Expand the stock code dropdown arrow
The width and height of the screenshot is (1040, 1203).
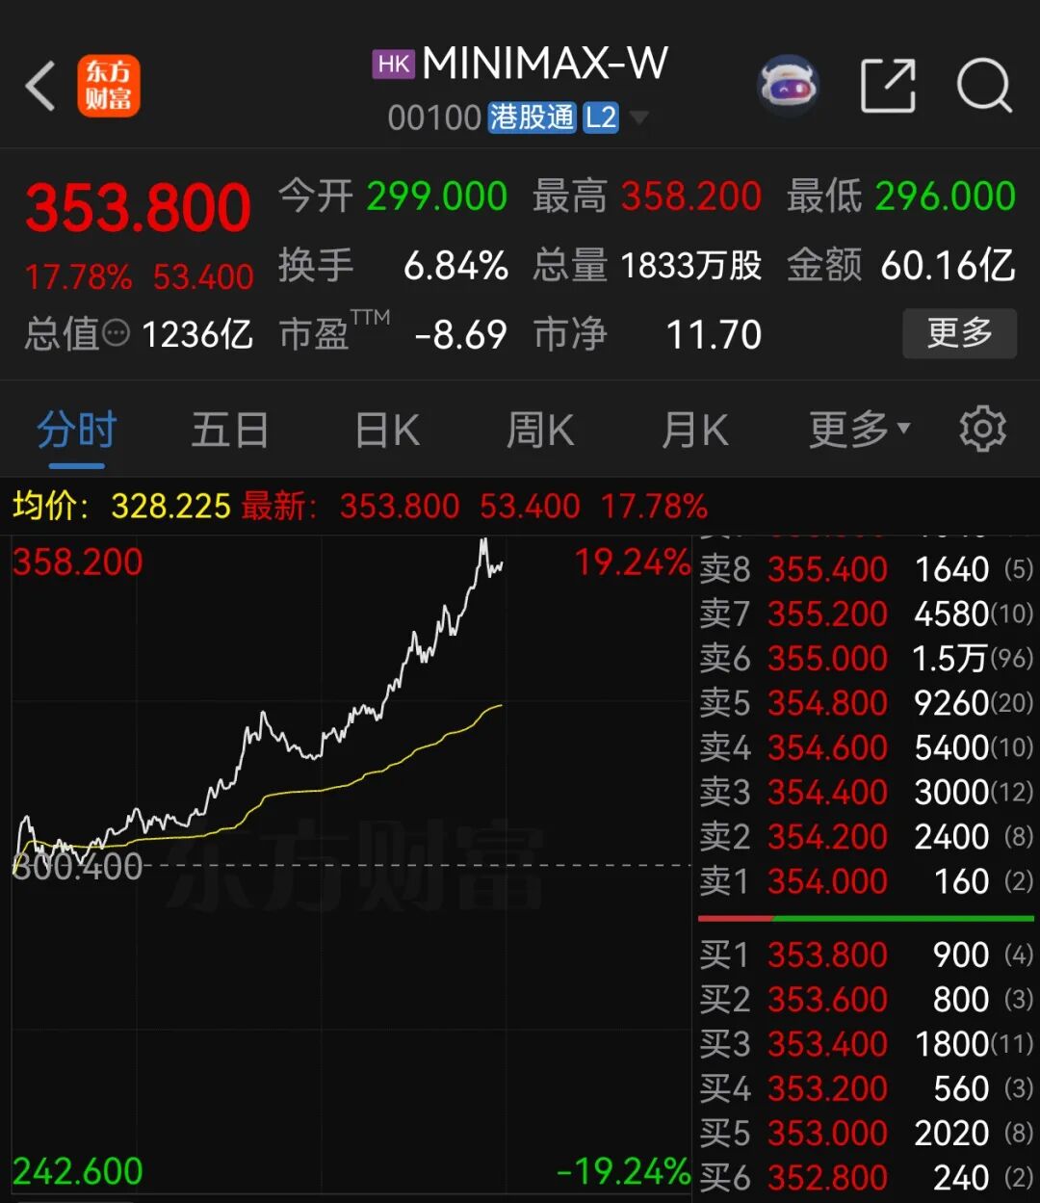[x=637, y=118]
